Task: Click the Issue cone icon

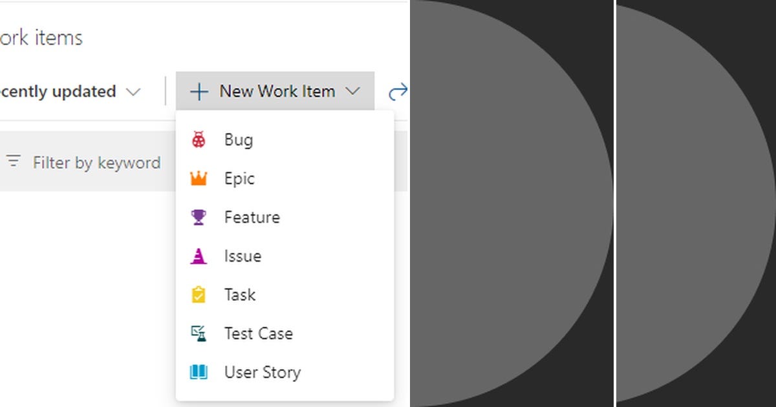Action: [x=197, y=256]
